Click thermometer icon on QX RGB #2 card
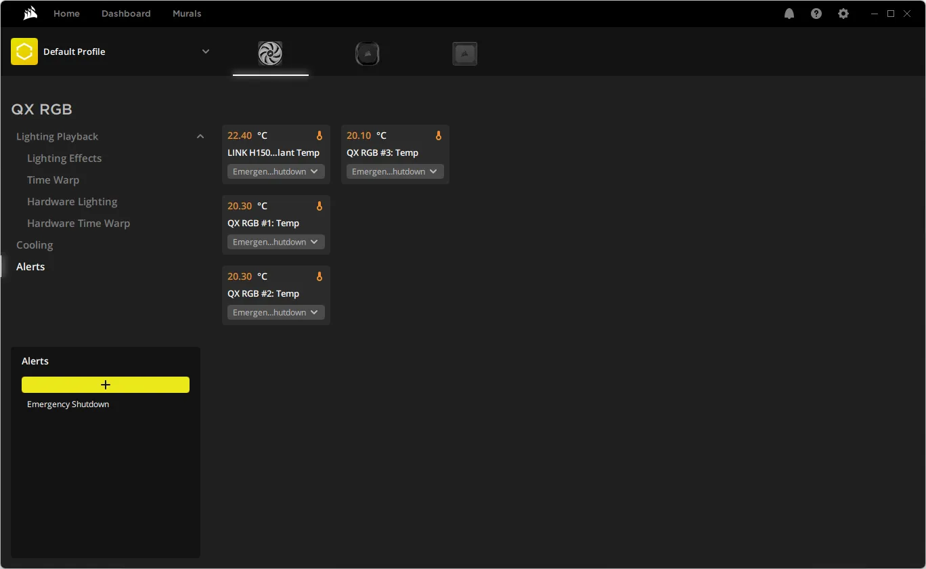Viewport: 926px width, 569px height. 319,276
